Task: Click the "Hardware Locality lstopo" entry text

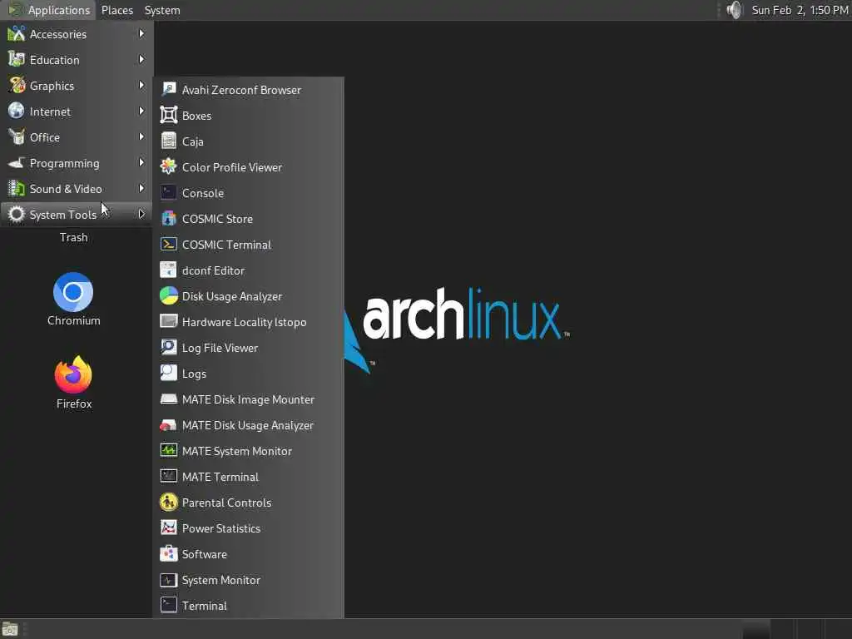Action: click(244, 322)
